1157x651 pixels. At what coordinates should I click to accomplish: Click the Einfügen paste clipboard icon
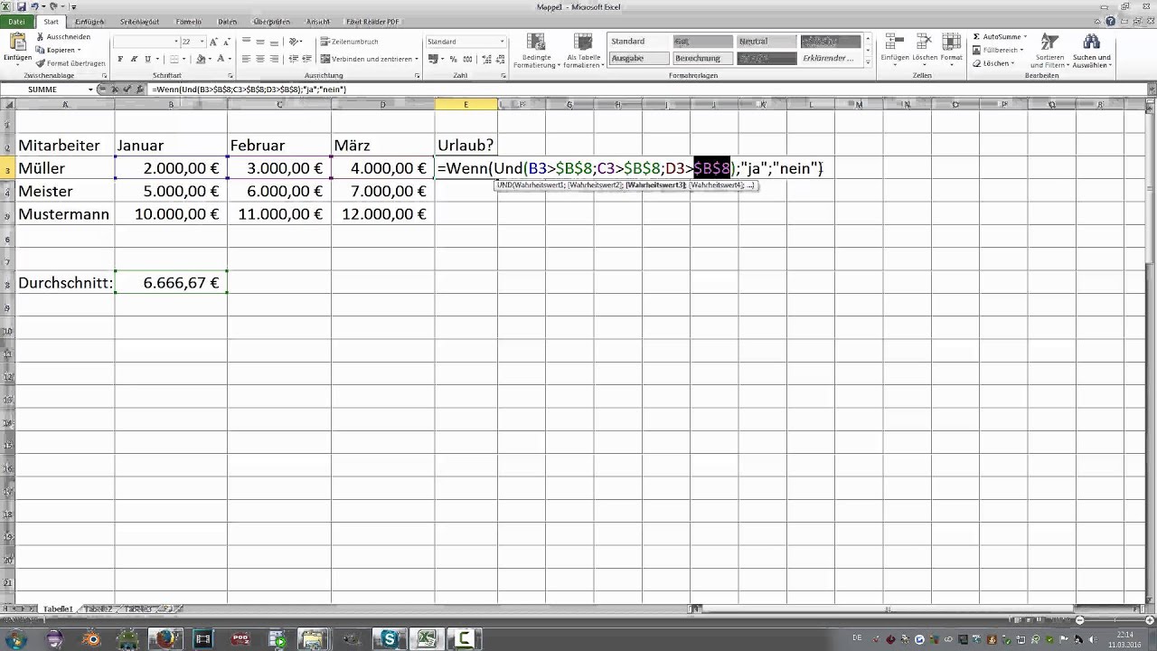pyautogui.click(x=17, y=43)
